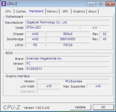The image size is (116, 112).
Task: Click the ITE LPCIO vendor field
Action: (x=35, y=45)
